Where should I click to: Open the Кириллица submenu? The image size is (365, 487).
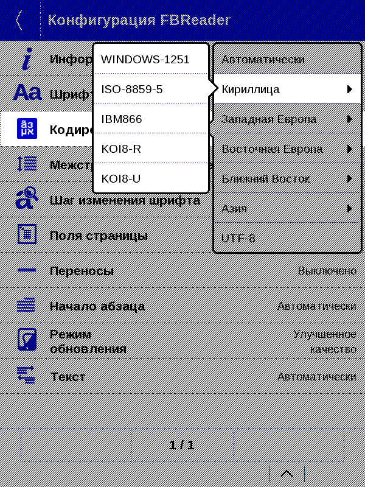point(287,89)
